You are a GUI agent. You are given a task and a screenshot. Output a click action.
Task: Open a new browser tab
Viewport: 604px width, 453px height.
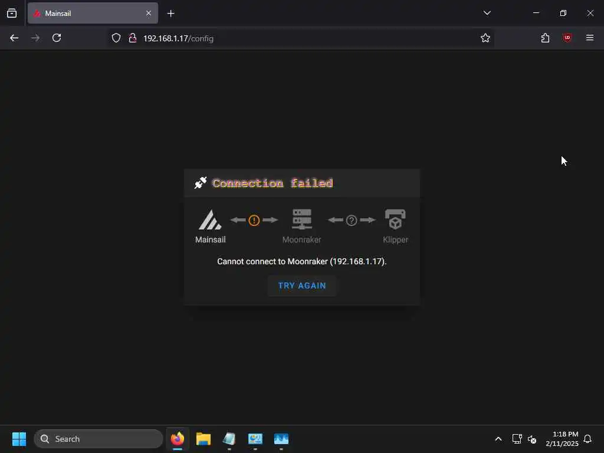coord(171,14)
